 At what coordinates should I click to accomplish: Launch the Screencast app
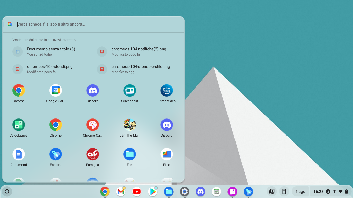pos(129,91)
